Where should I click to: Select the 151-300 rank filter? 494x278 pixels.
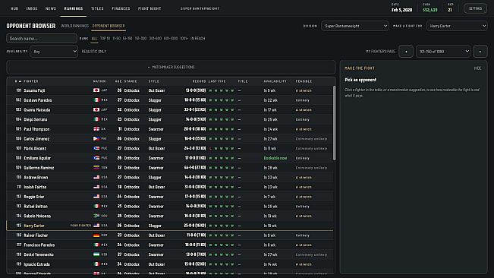pyautogui.click(x=140, y=39)
